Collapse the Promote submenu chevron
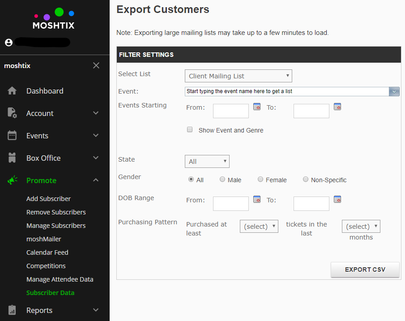 [96, 180]
